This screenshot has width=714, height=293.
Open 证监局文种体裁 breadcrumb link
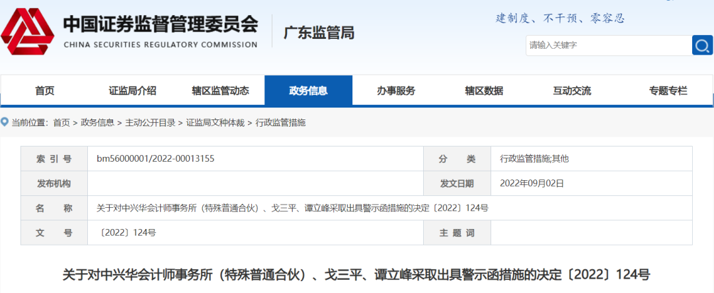tap(216, 123)
